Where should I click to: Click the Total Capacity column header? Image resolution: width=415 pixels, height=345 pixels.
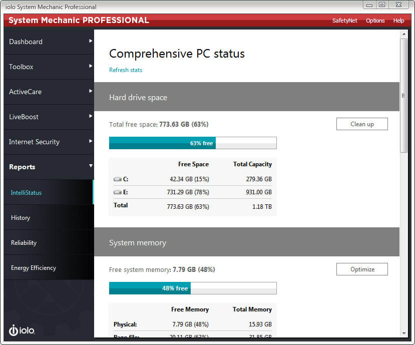pyautogui.click(x=252, y=164)
